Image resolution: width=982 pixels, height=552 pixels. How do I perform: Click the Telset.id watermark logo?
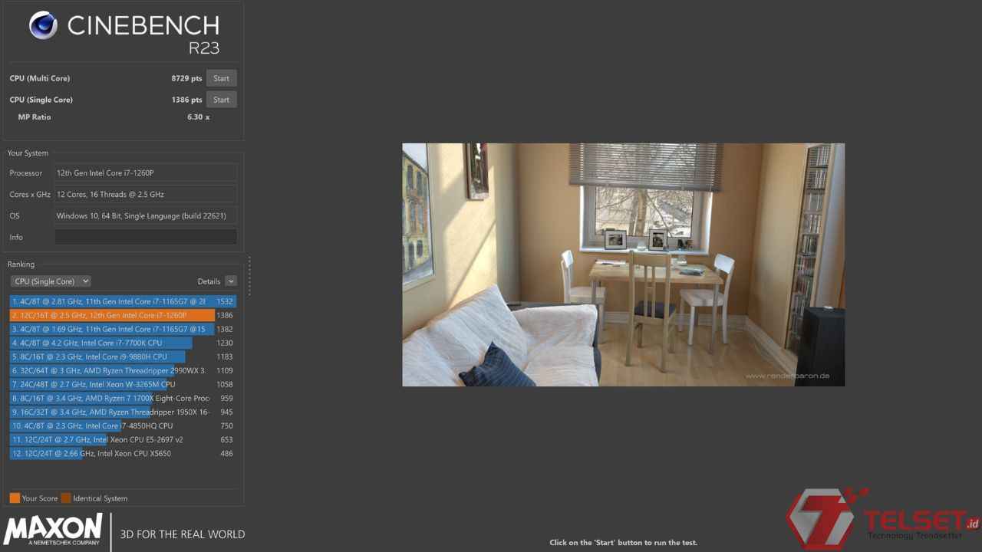(x=882, y=520)
